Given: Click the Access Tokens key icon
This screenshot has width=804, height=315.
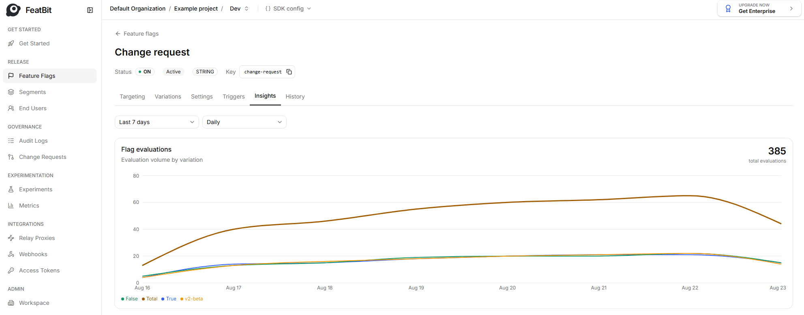Looking at the screenshot, I should (11, 270).
